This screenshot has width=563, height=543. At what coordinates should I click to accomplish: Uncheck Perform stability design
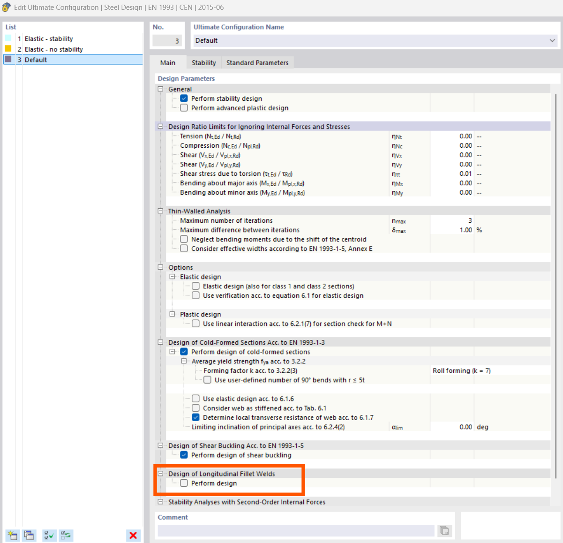pos(184,98)
